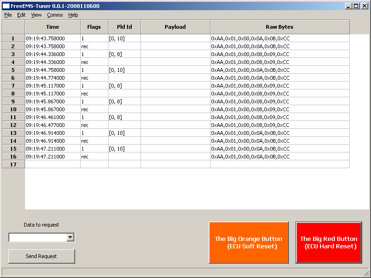
Task: Click the FreeEMS-Tuner title bar icon
Action: pyautogui.click(x=6, y=6)
